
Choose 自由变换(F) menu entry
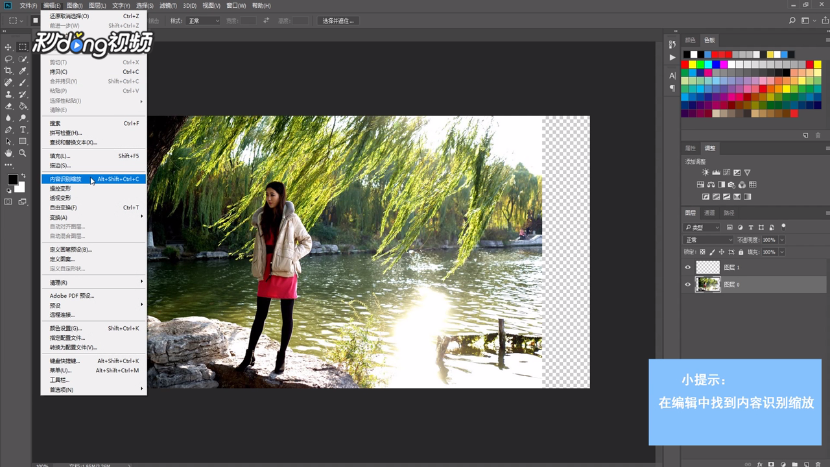94,208
